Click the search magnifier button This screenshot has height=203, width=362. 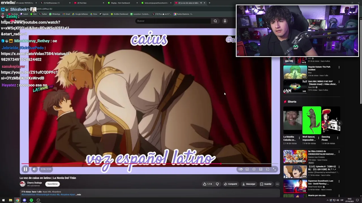pos(215,21)
